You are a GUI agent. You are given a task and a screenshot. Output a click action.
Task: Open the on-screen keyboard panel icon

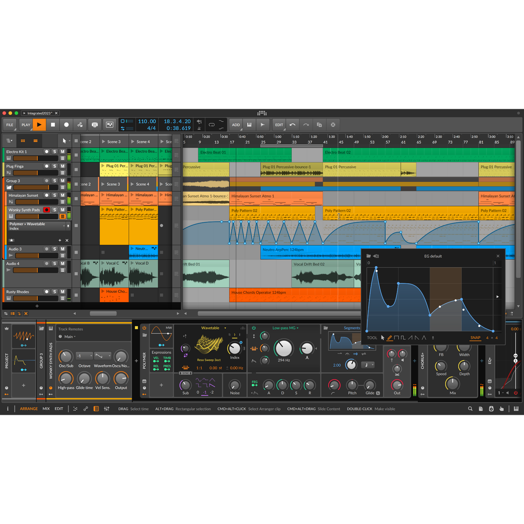pos(516,409)
